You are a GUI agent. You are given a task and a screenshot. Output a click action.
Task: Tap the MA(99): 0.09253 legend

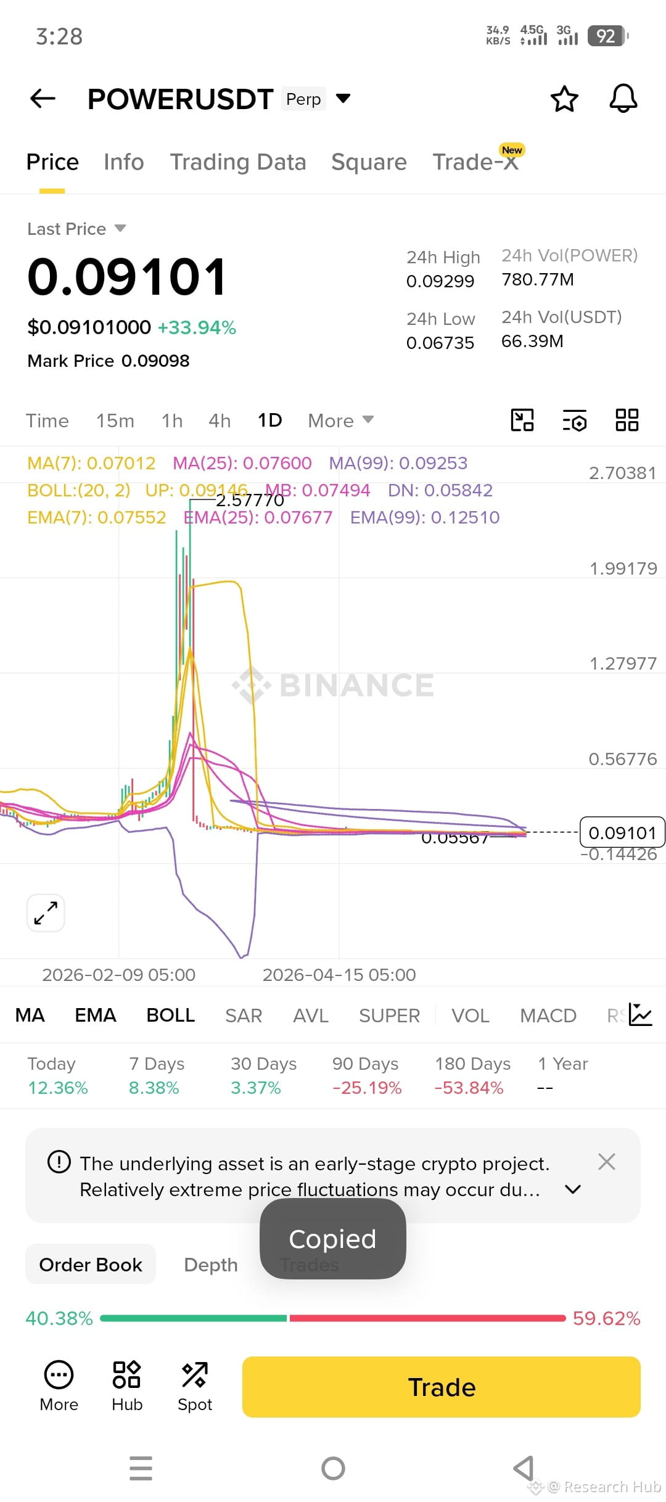pos(398,463)
